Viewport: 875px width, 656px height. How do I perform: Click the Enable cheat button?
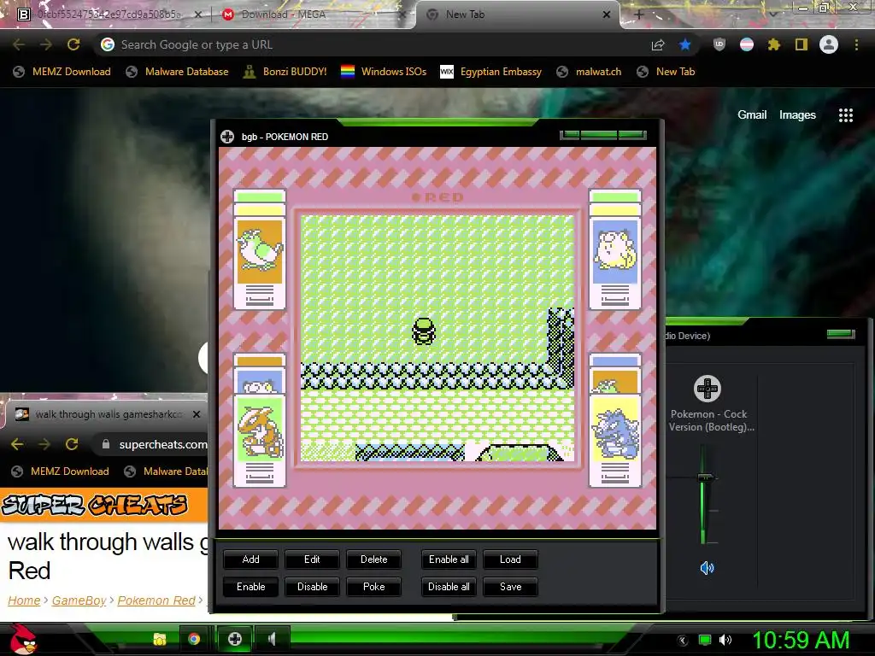pyautogui.click(x=250, y=587)
